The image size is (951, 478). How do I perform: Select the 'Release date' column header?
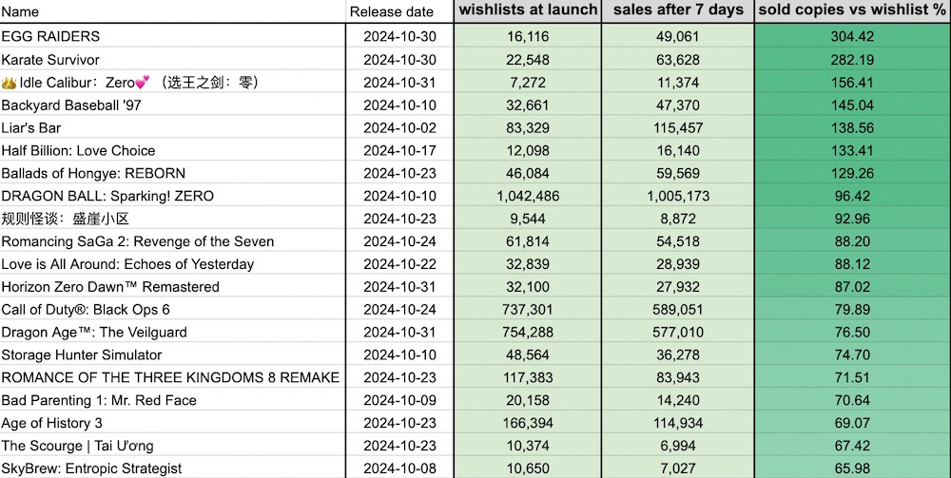(x=392, y=11)
